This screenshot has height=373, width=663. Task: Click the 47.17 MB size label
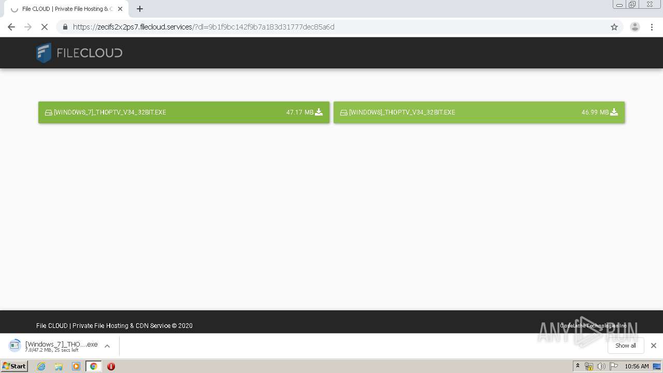point(300,112)
